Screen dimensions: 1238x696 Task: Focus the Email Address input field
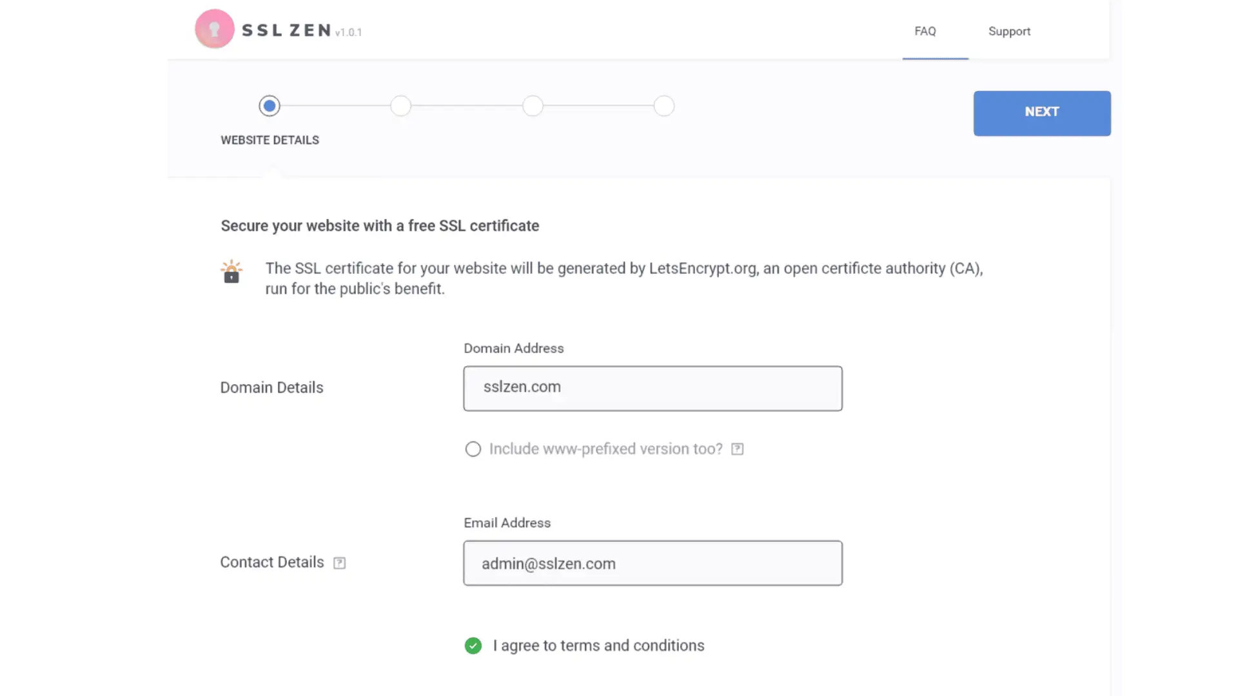(x=653, y=563)
